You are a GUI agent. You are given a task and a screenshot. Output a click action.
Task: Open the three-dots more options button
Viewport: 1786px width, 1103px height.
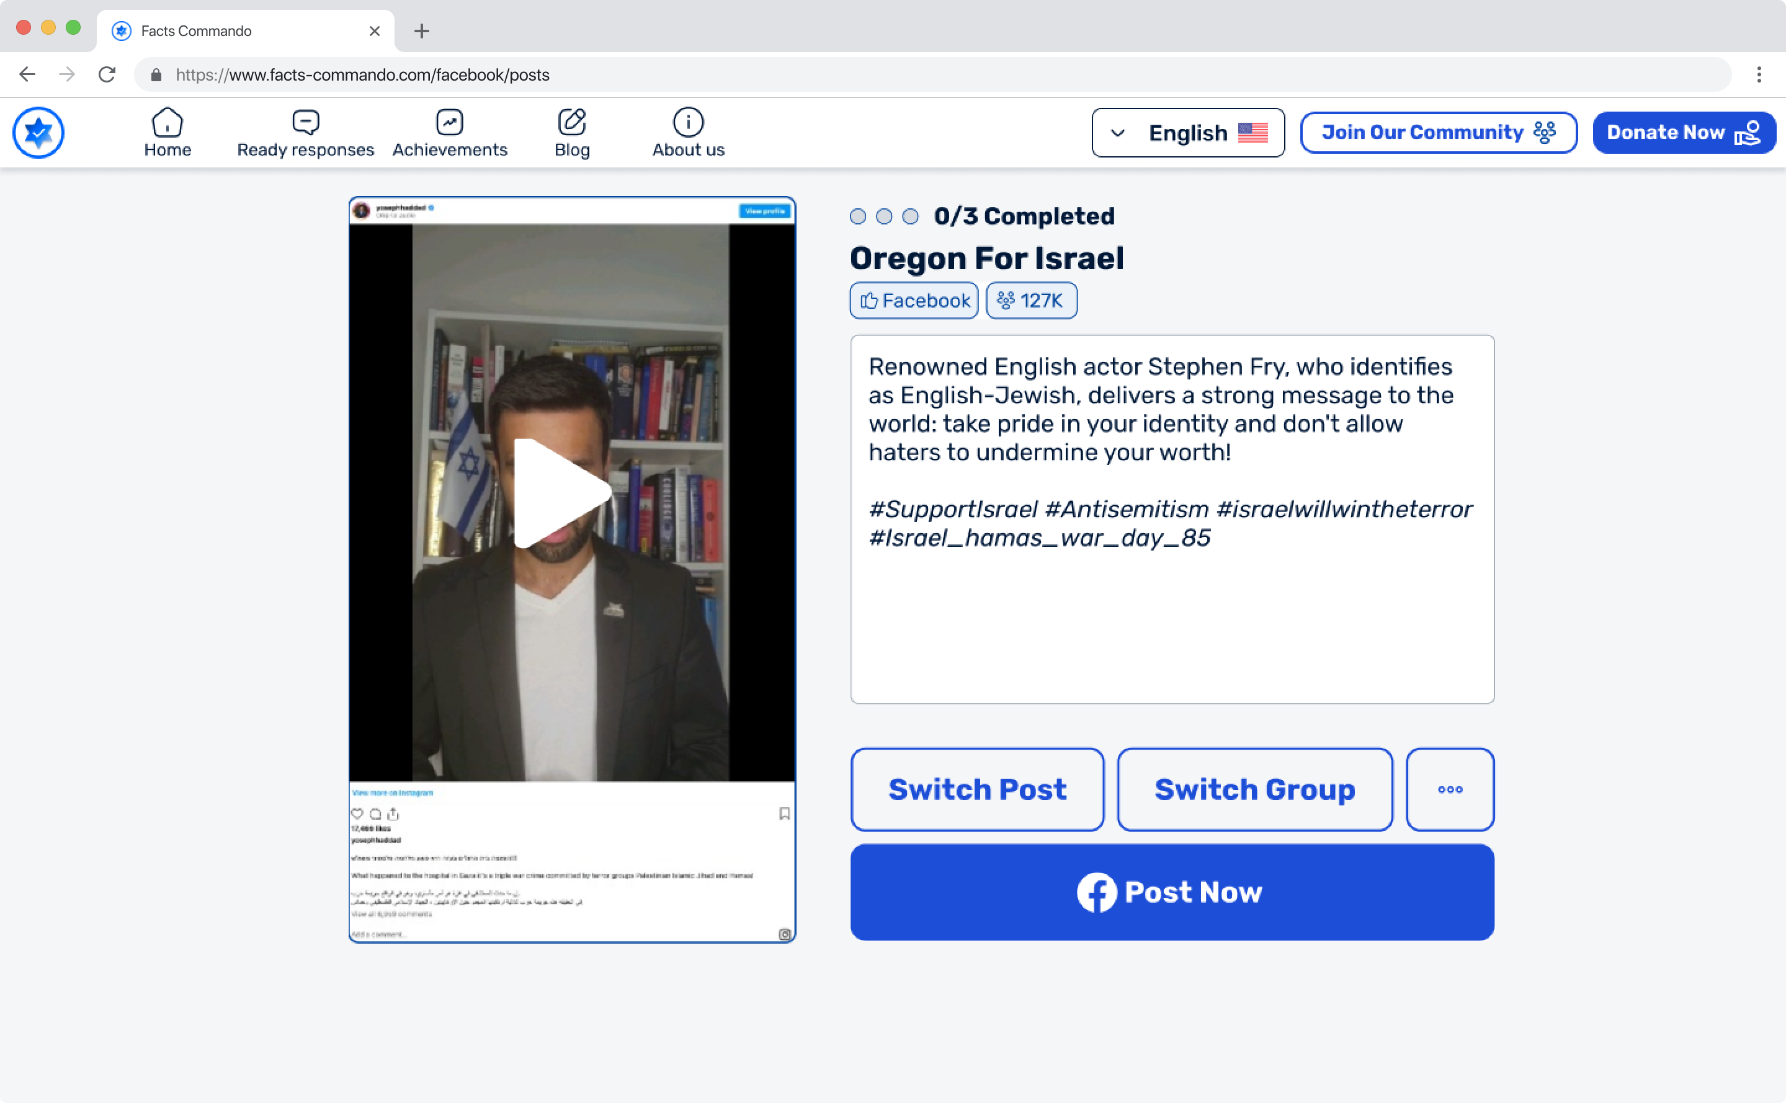(x=1450, y=789)
